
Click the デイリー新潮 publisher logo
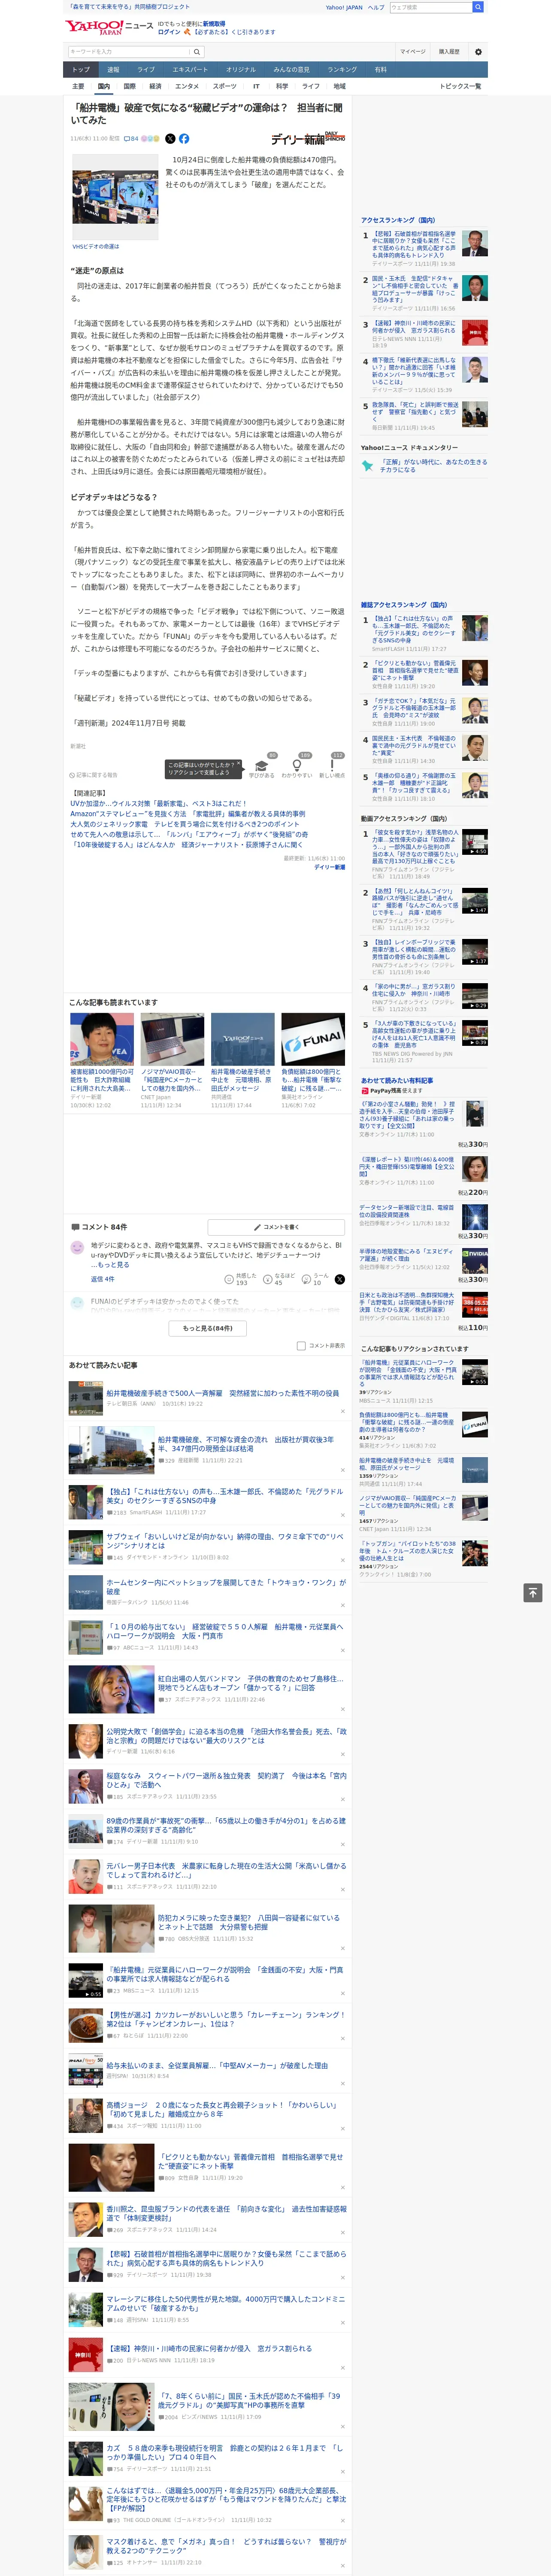point(308,139)
